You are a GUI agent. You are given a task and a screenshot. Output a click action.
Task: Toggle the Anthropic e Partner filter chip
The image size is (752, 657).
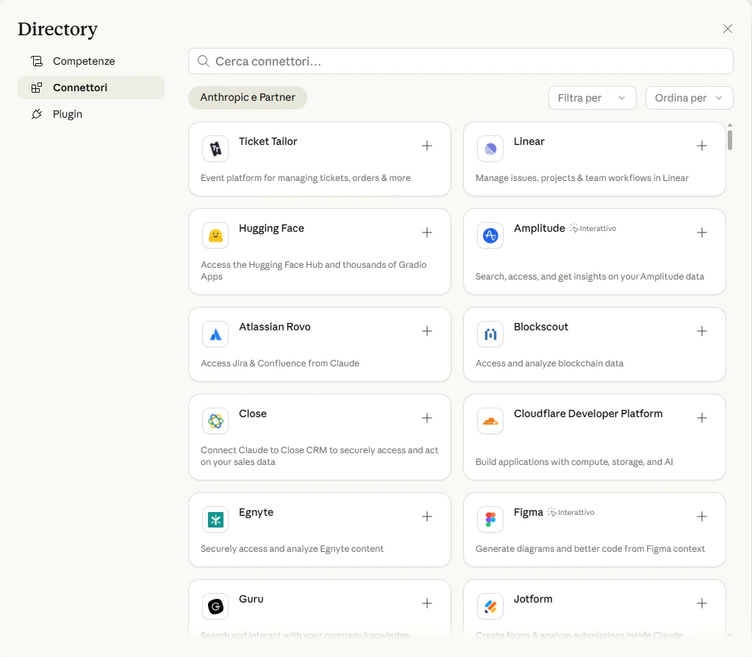click(x=248, y=97)
